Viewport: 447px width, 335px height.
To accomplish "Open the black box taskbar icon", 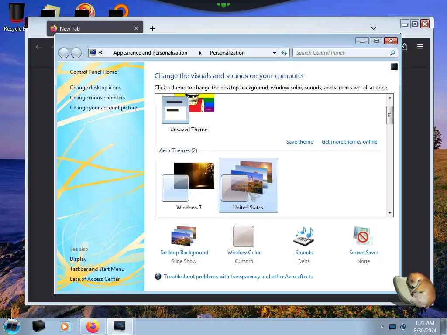I will click(38, 326).
